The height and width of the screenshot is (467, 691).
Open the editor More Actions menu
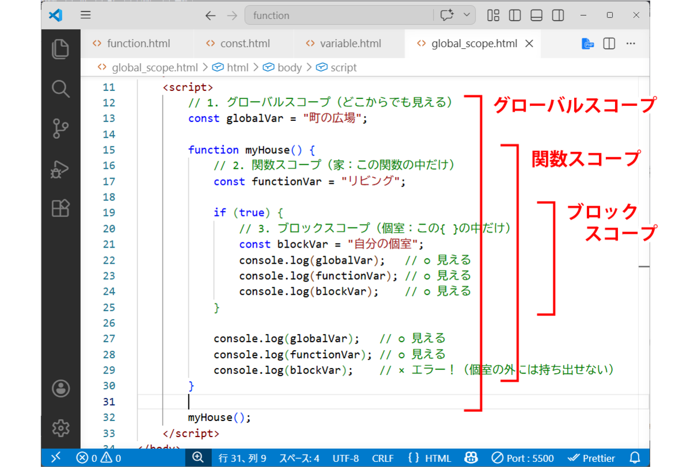click(631, 44)
